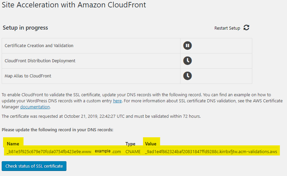Click the highlighted Name column header
Image resolution: width=287 pixels, height=176 pixels.
pos(13,144)
